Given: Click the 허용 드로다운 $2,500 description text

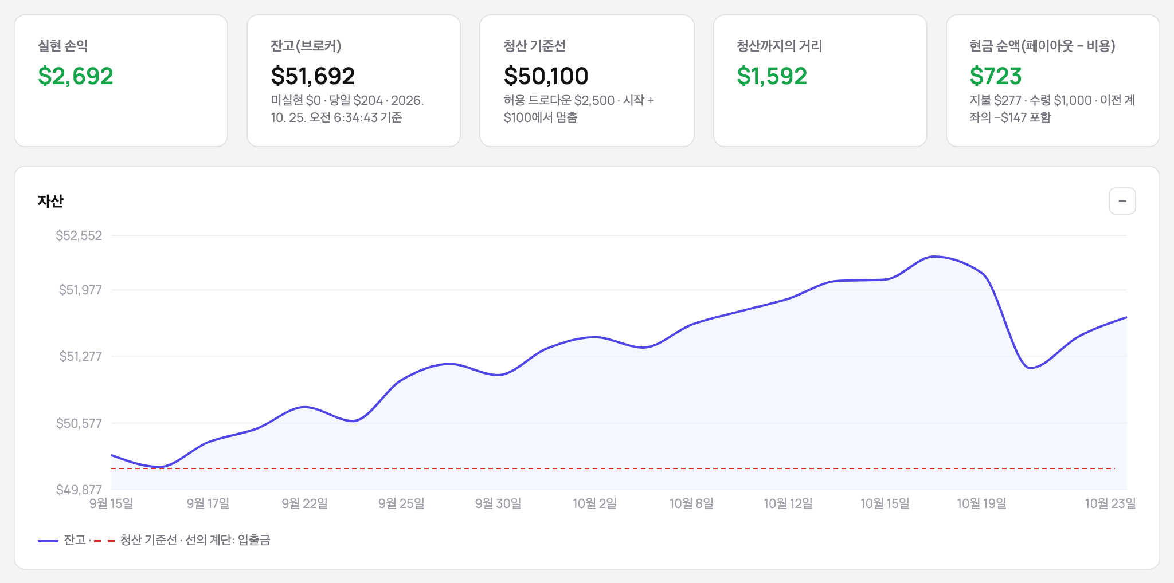Looking at the screenshot, I should [x=579, y=109].
